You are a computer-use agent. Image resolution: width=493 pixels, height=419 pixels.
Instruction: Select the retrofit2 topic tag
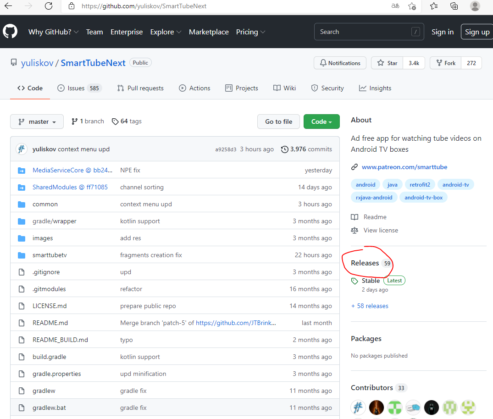tap(420, 184)
